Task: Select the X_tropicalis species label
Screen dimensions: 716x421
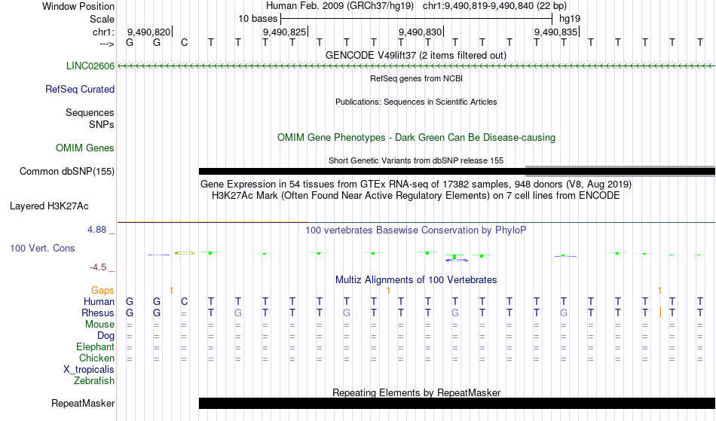Action: (89, 370)
